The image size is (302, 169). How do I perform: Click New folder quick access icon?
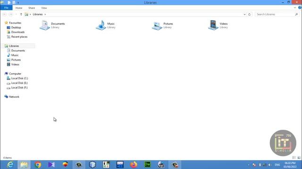[14, 2]
